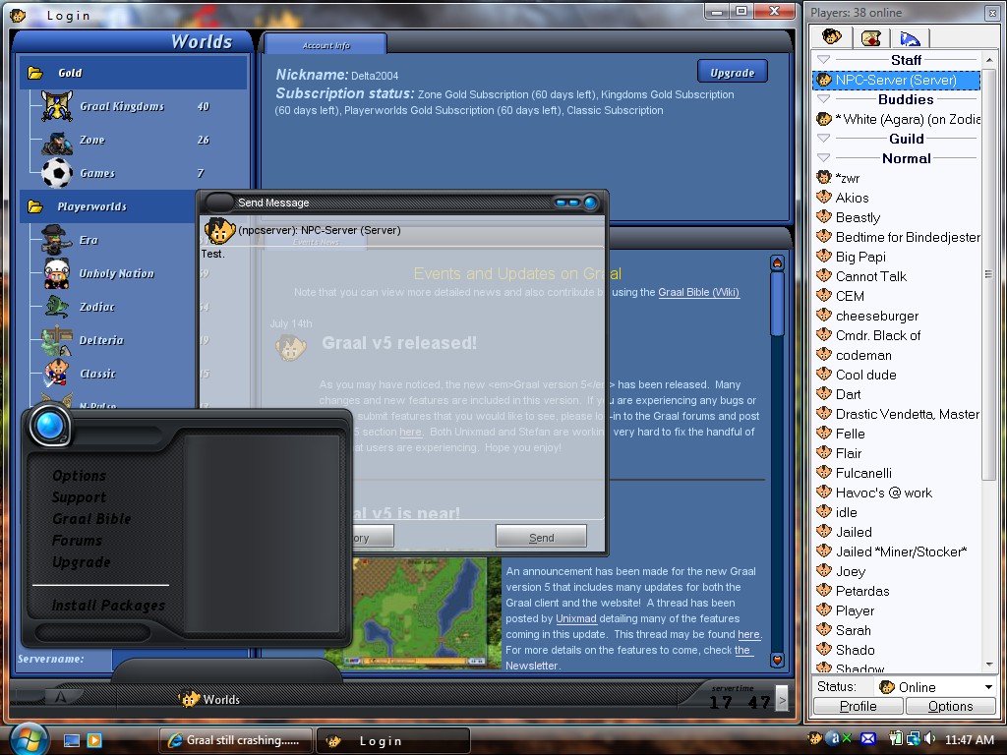Choose the Unholy Nation panda icon

point(56,273)
